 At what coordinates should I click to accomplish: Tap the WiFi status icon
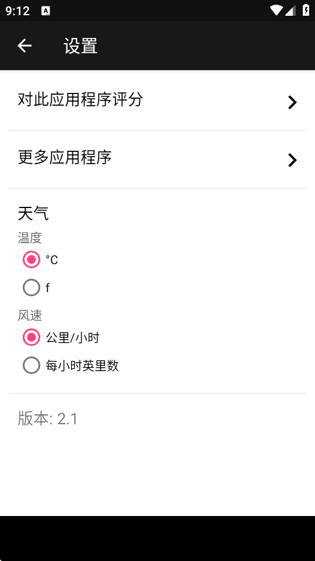tap(276, 11)
